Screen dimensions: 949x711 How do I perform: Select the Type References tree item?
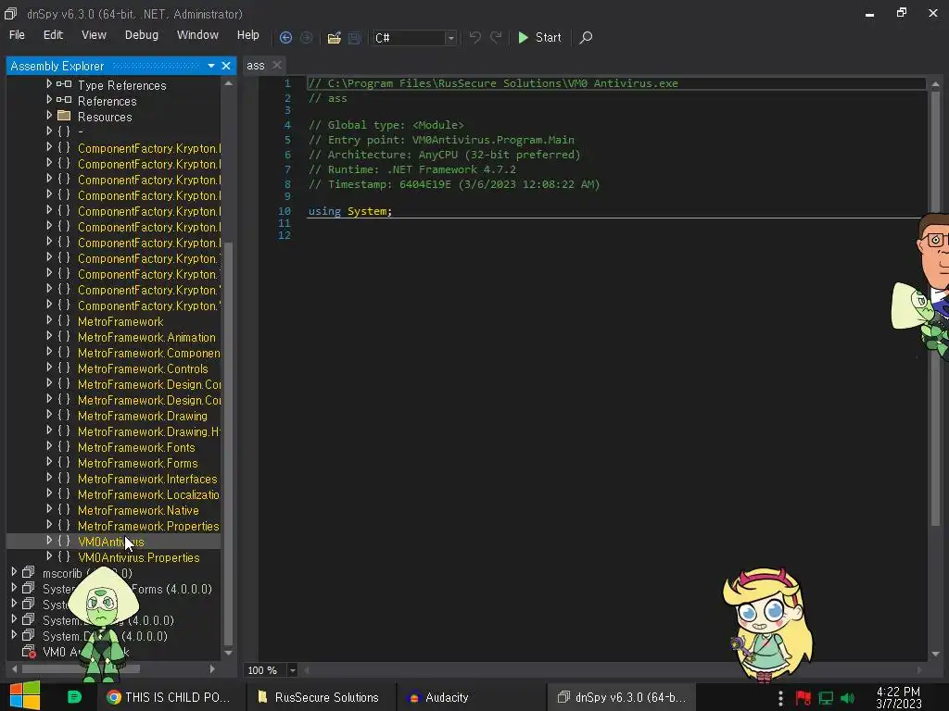121,85
